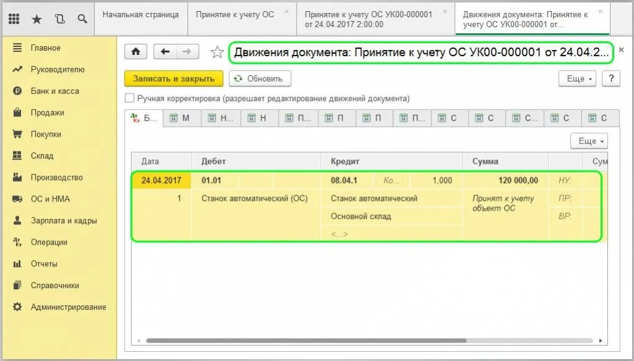Open Favorites star in the top panel
Viewport: 634px width, 361px height.
tap(37, 19)
